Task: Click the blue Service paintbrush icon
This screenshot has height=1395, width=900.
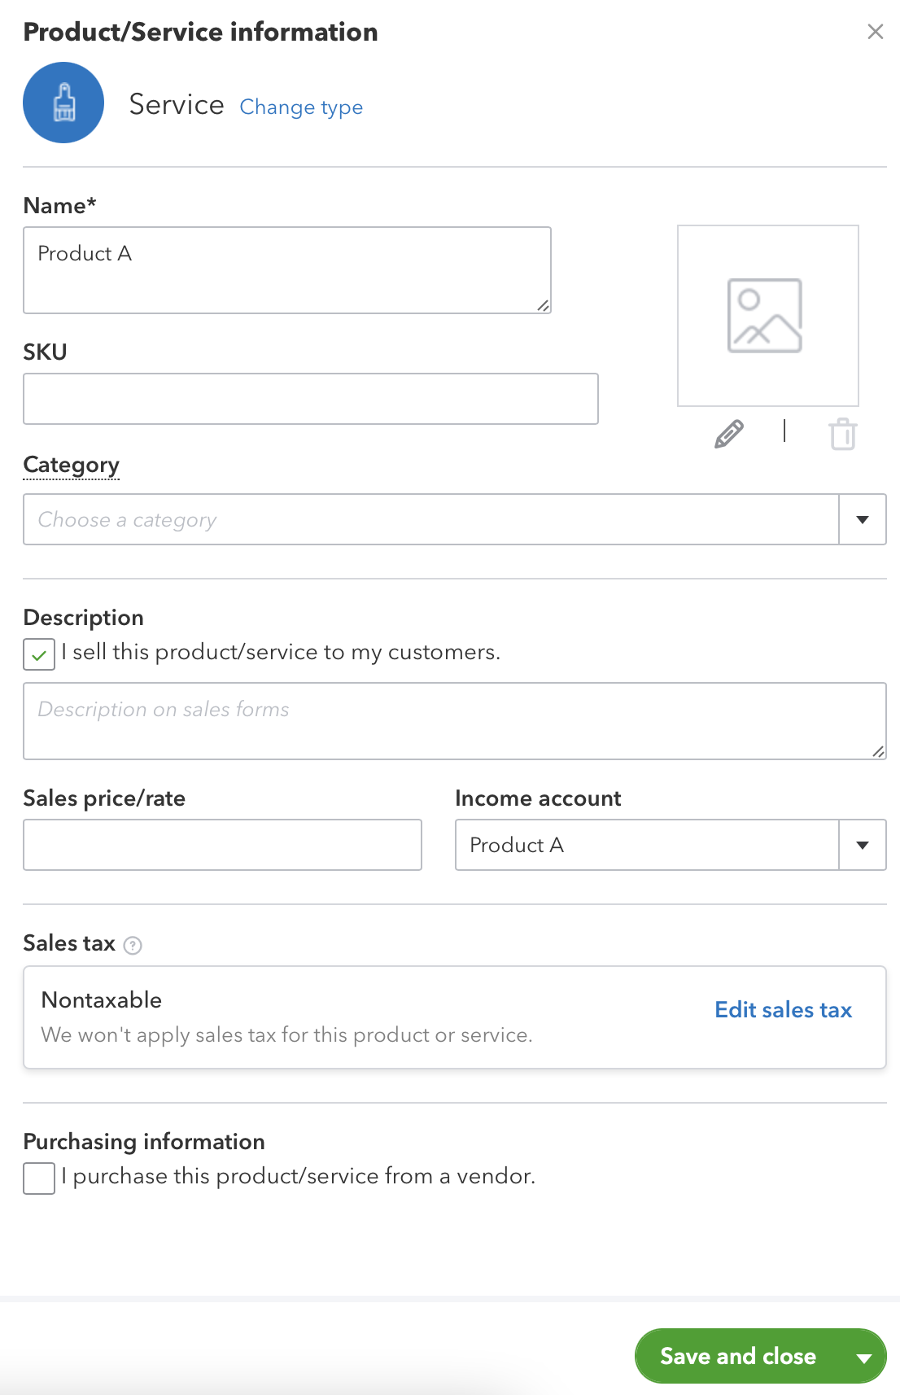Action: [63, 103]
